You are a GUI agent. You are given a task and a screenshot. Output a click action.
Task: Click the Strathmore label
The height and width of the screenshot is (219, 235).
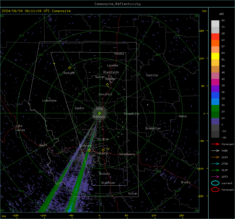coord(127,154)
